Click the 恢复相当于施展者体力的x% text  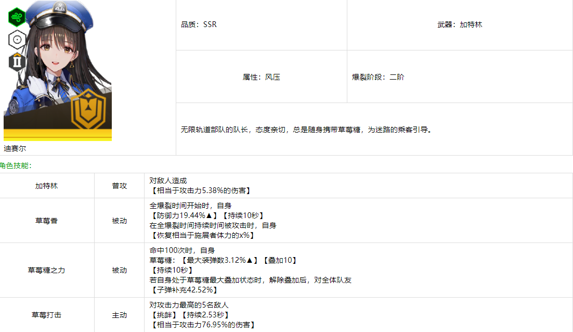(x=203, y=235)
